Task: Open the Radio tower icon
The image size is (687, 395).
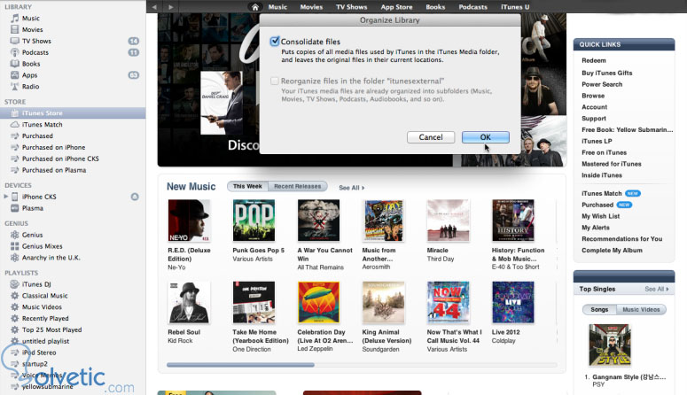Action: click(x=15, y=86)
